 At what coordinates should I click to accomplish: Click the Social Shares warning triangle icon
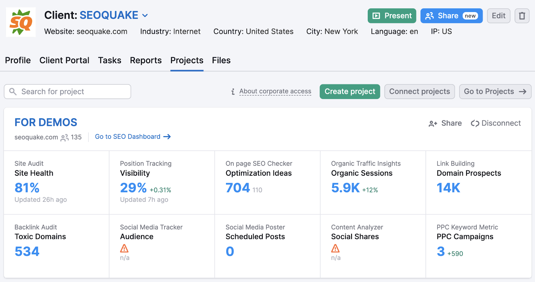coord(335,248)
